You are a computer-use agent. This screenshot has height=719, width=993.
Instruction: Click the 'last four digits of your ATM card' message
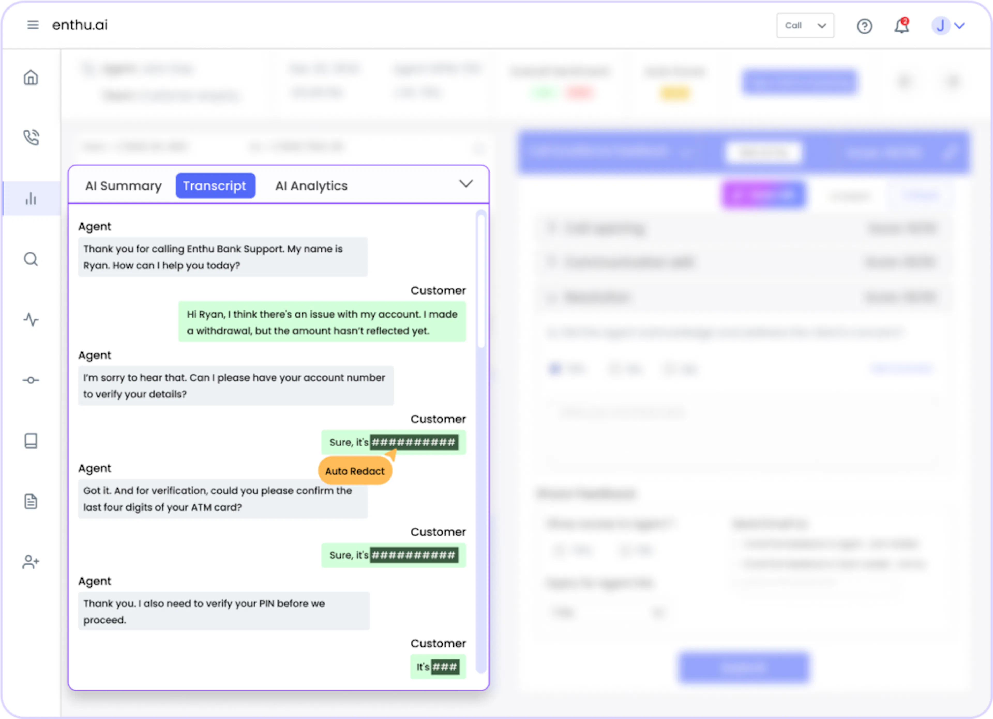coord(223,499)
